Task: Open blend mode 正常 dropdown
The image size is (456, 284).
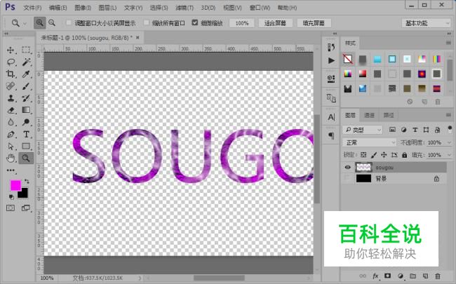Action: tap(369, 143)
